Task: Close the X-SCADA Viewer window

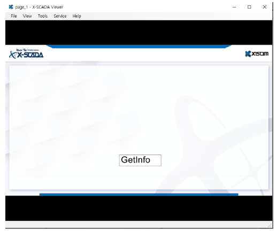Action: [x=265, y=7]
